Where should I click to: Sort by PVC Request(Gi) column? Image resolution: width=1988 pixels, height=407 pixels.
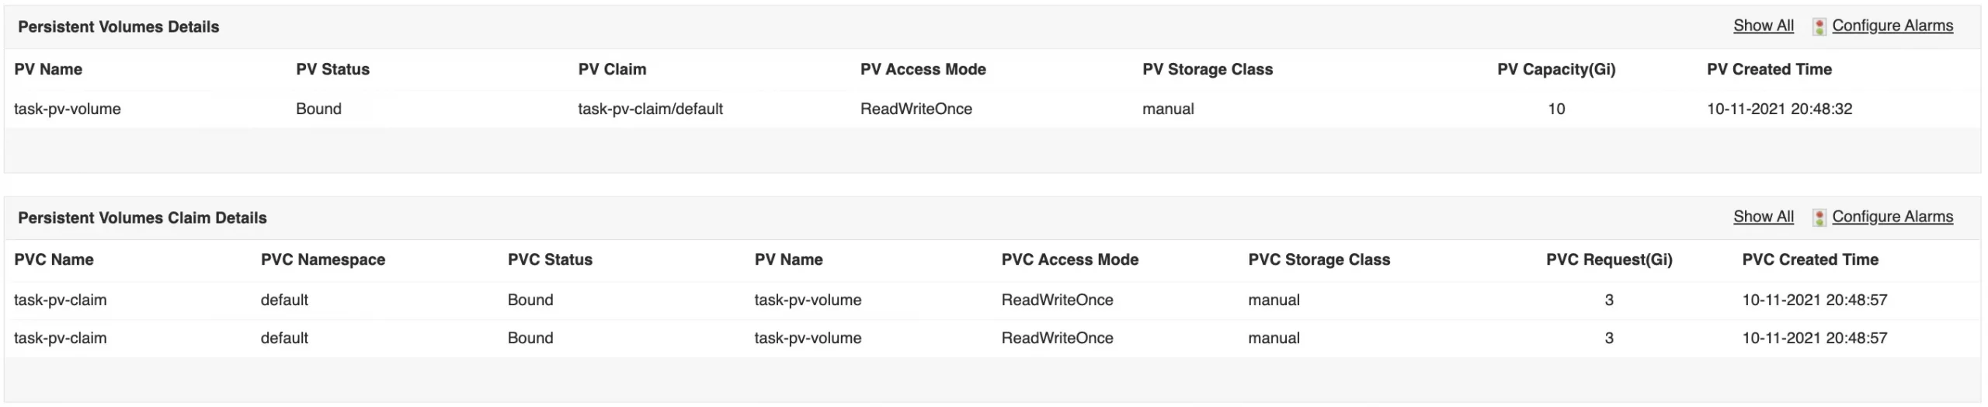pyautogui.click(x=1609, y=259)
